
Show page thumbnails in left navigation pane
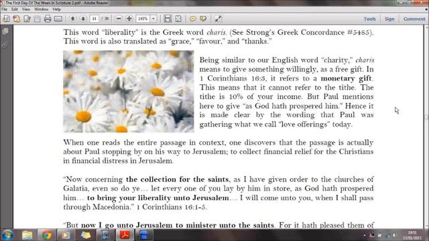(5, 31)
